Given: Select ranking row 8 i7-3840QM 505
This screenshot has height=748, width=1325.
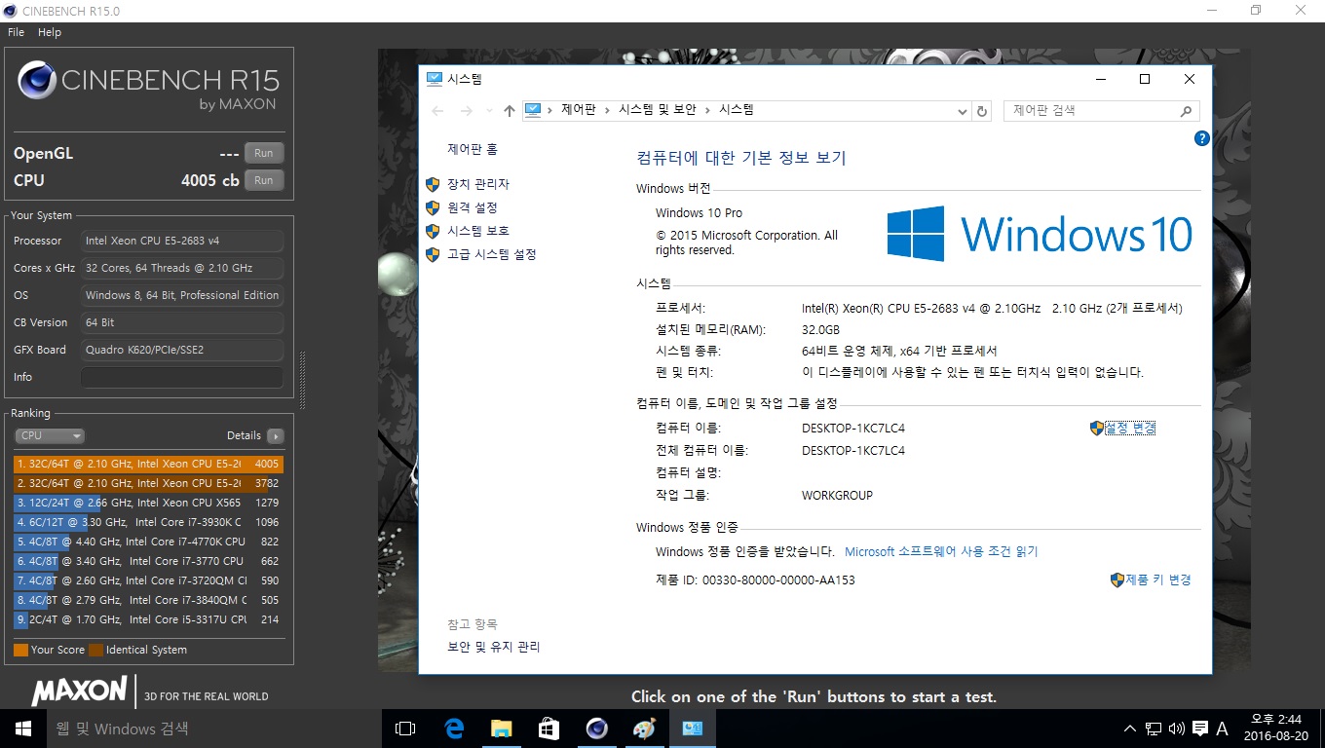Looking at the screenshot, I should point(147,600).
